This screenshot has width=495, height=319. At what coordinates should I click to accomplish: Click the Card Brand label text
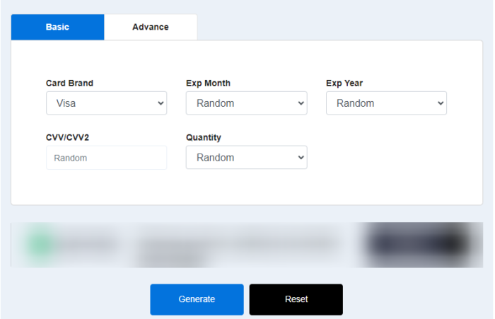(x=69, y=83)
